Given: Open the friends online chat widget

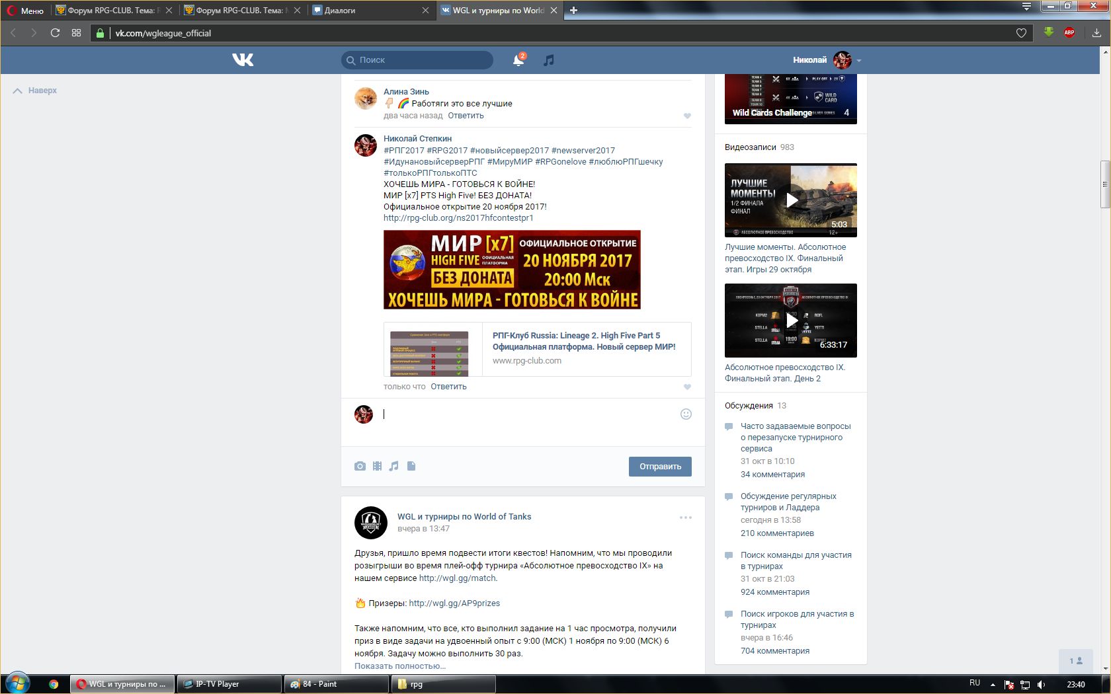Looking at the screenshot, I should (x=1076, y=661).
